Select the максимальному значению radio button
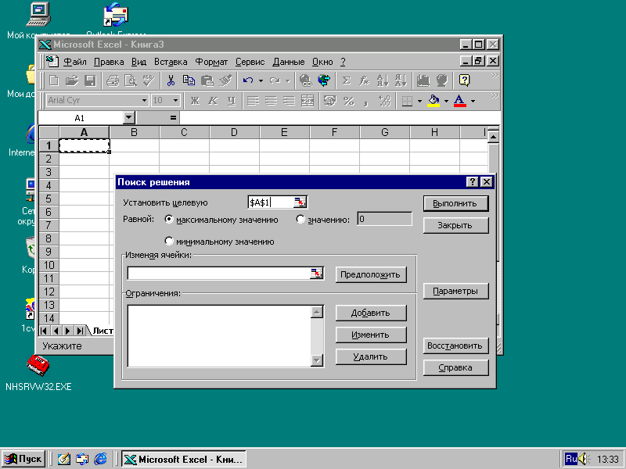 click(x=169, y=219)
